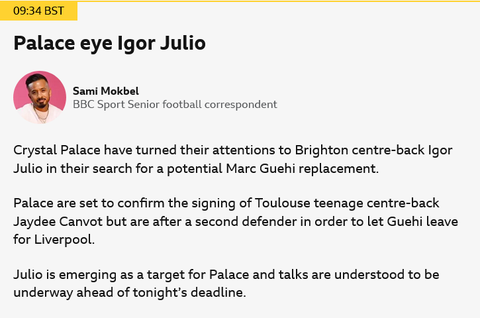Select the Sami Mokbel author name
The height and width of the screenshot is (318, 480).
(x=106, y=91)
